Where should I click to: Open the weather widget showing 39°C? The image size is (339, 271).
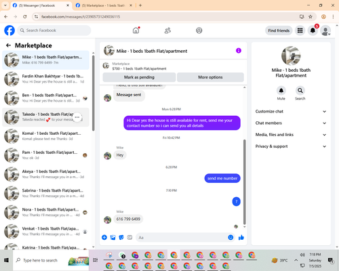pos(280,260)
